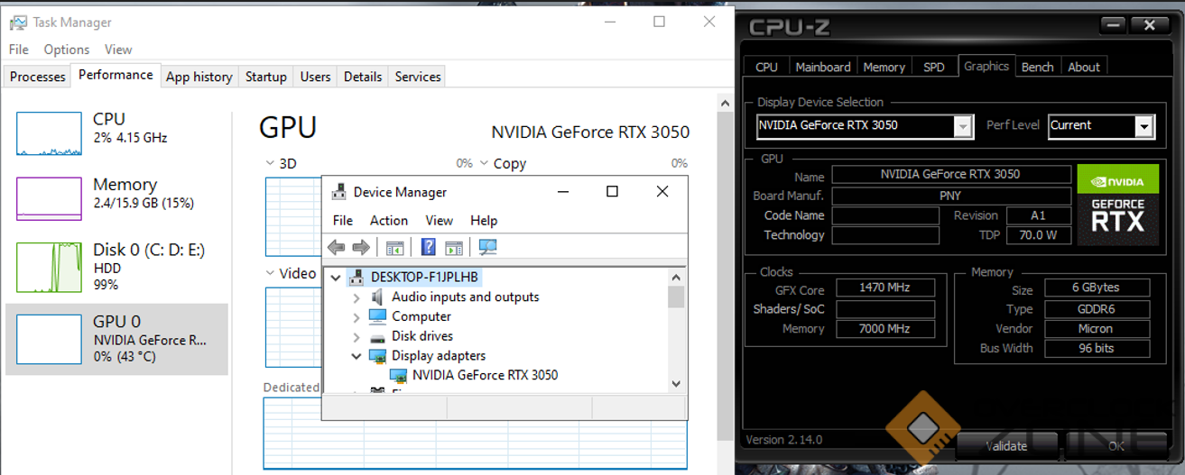This screenshot has width=1185, height=475.
Task: Switch to SPD tab in CPU-Z
Action: click(934, 67)
